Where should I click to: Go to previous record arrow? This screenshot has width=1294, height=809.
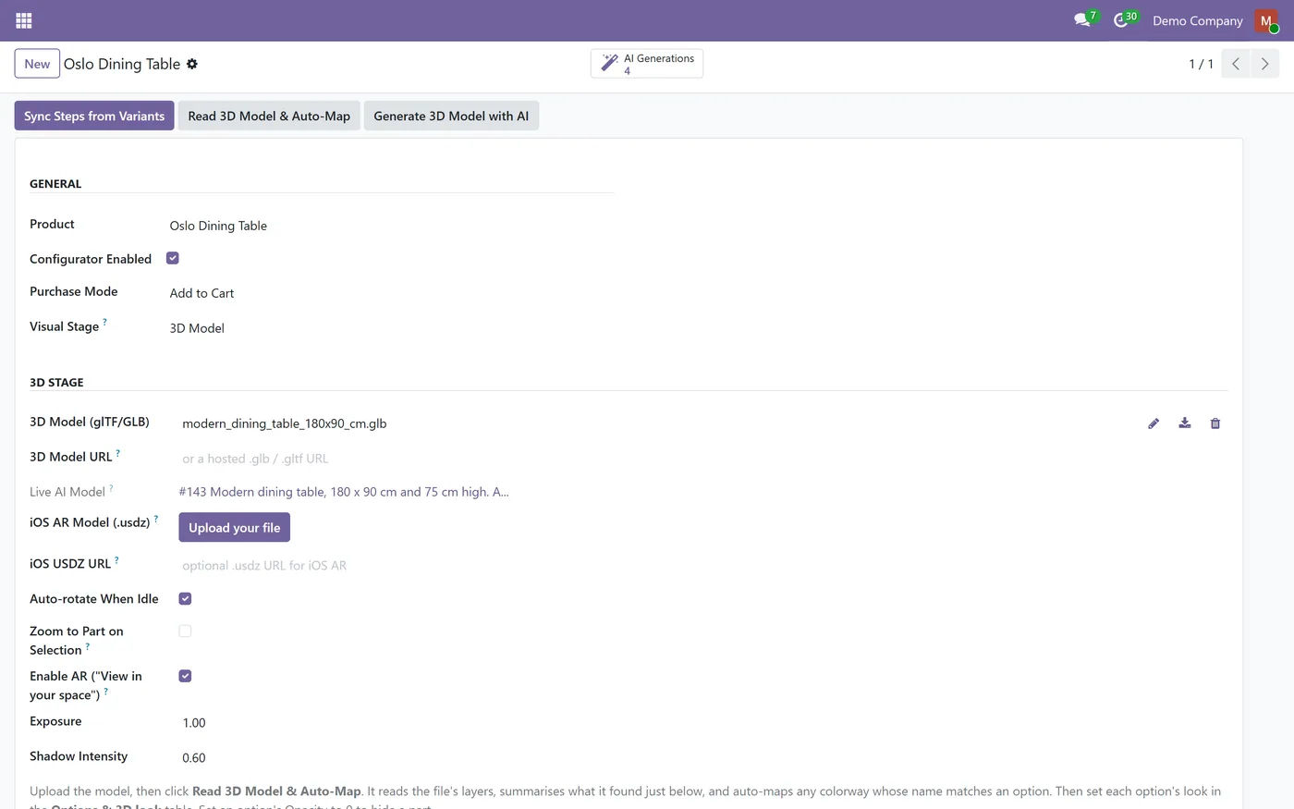click(1236, 64)
